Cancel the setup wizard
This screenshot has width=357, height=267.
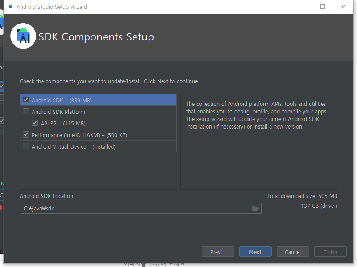293,252
